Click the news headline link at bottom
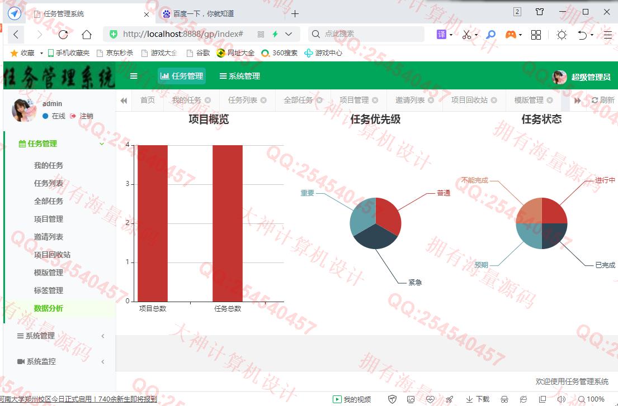This screenshot has height=406, width=618. click(x=78, y=399)
